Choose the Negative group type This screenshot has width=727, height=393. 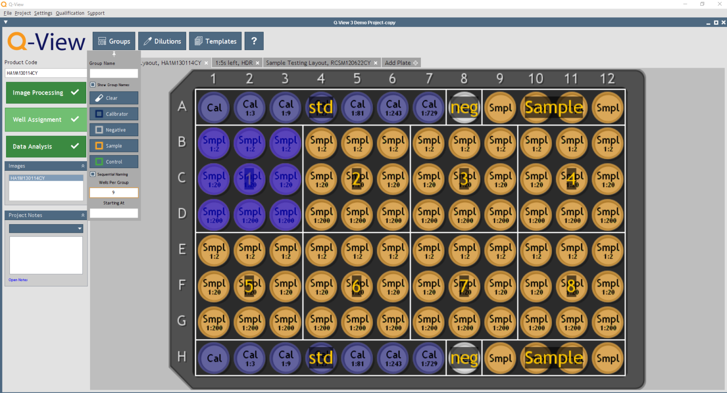pos(114,130)
